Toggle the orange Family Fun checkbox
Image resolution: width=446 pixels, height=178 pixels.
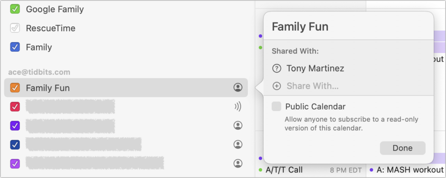(15, 88)
